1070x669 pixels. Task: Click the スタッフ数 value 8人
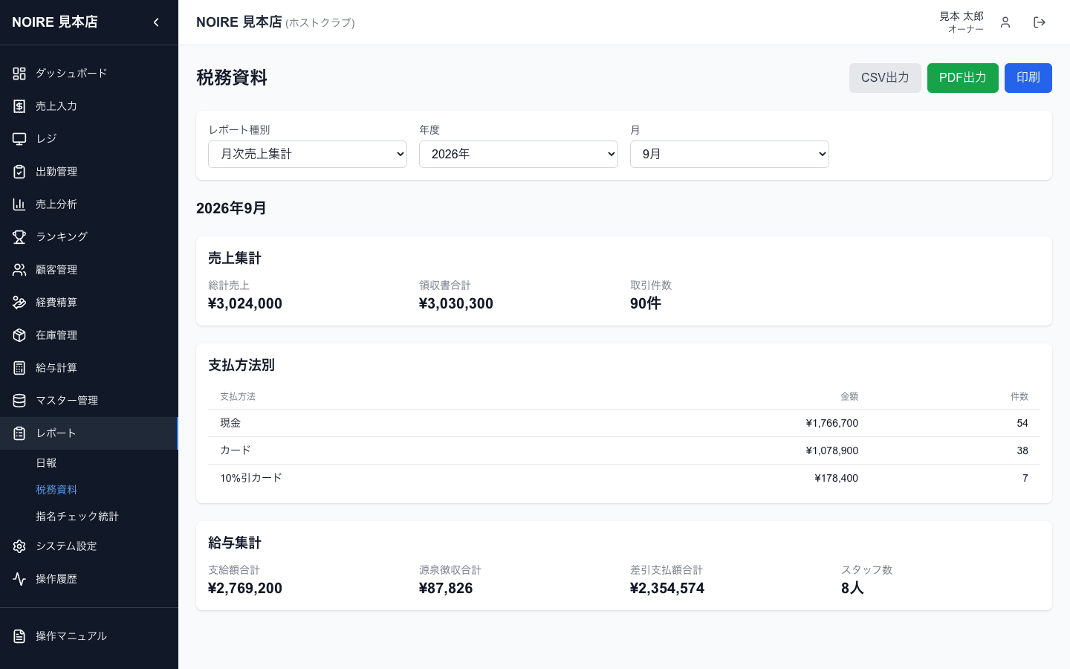coord(852,588)
